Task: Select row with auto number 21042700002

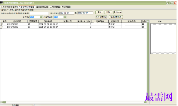Action: point(74,27)
